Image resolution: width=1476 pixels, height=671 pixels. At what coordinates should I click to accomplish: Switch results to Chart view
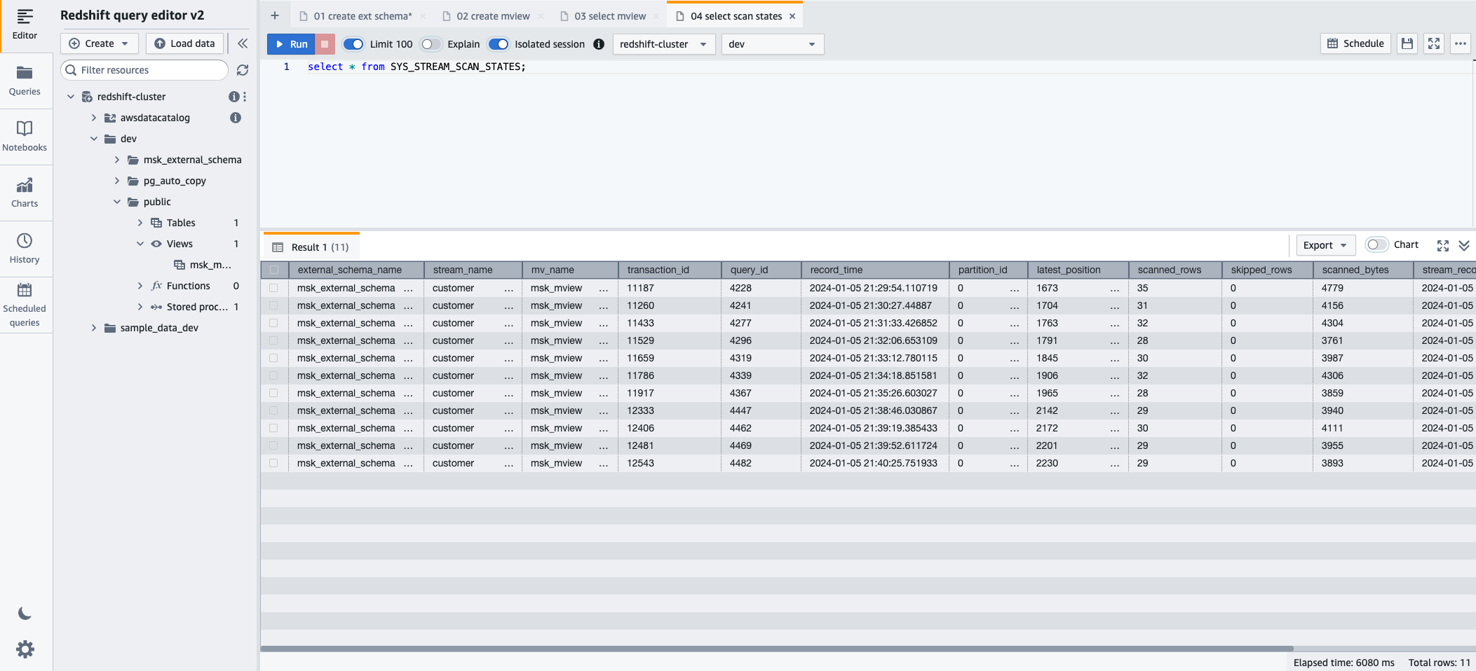[x=1376, y=245]
